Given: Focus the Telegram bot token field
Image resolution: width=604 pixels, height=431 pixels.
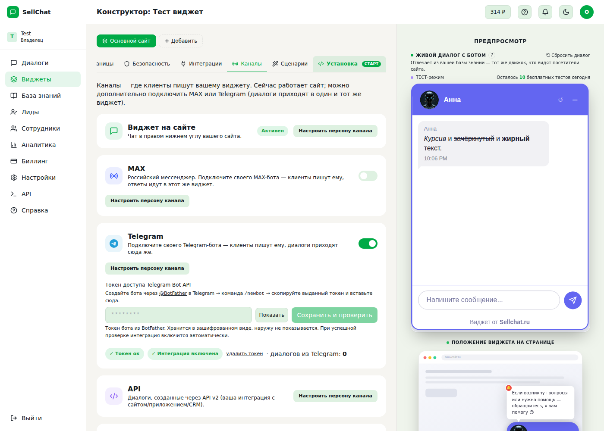Looking at the screenshot, I should (x=179, y=315).
